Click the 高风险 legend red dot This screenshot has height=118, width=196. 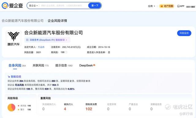tap(18, 106)
